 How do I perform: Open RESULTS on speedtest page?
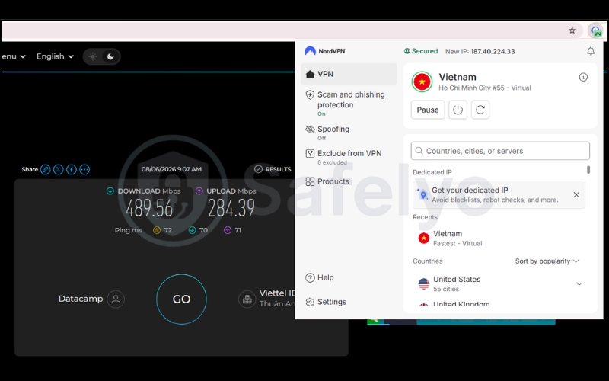point(273,169)
